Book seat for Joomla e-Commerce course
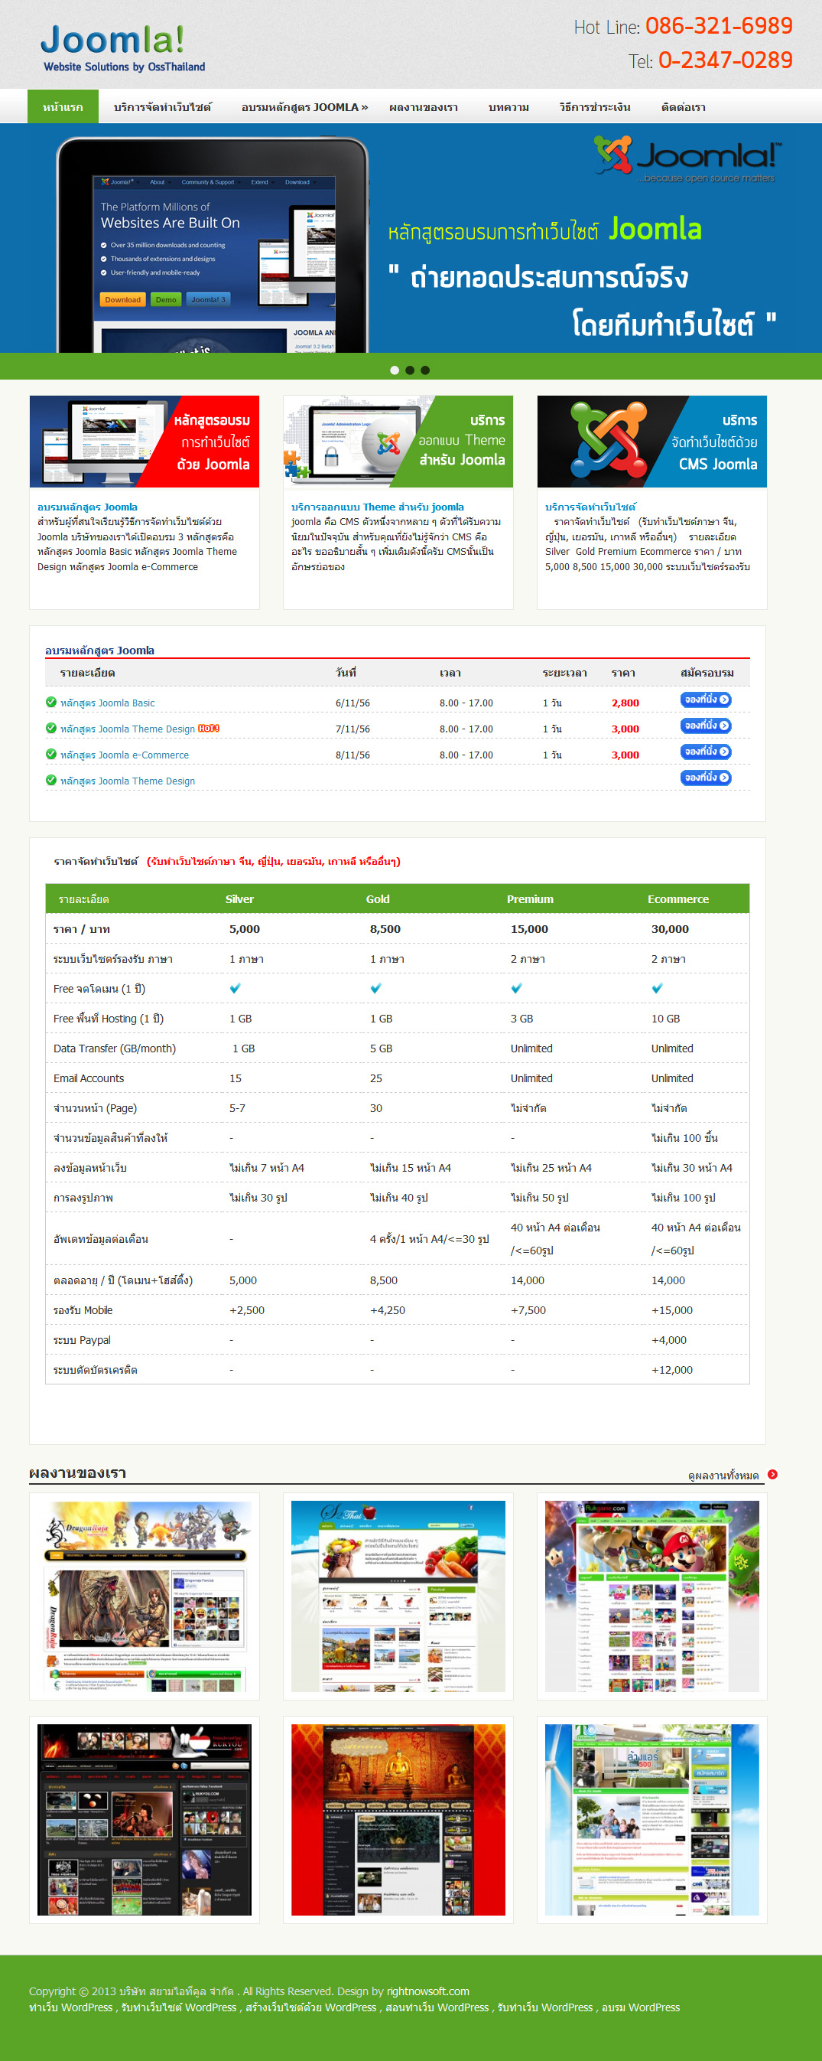The height and width of the screenshot is (2061, 822). point(706,752)
